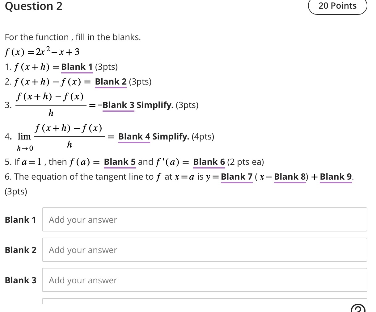Click the Question 2 heading
This screenshot has height=312, width=376.
click(x=33, y=6)
